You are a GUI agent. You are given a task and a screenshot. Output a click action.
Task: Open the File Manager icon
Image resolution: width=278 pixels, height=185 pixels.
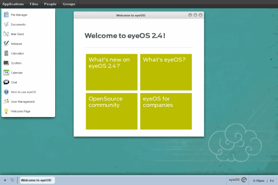[6, 15]
